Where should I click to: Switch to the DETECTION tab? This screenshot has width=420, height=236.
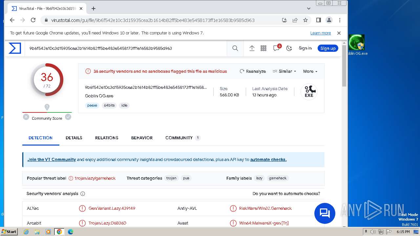point(41,138)
